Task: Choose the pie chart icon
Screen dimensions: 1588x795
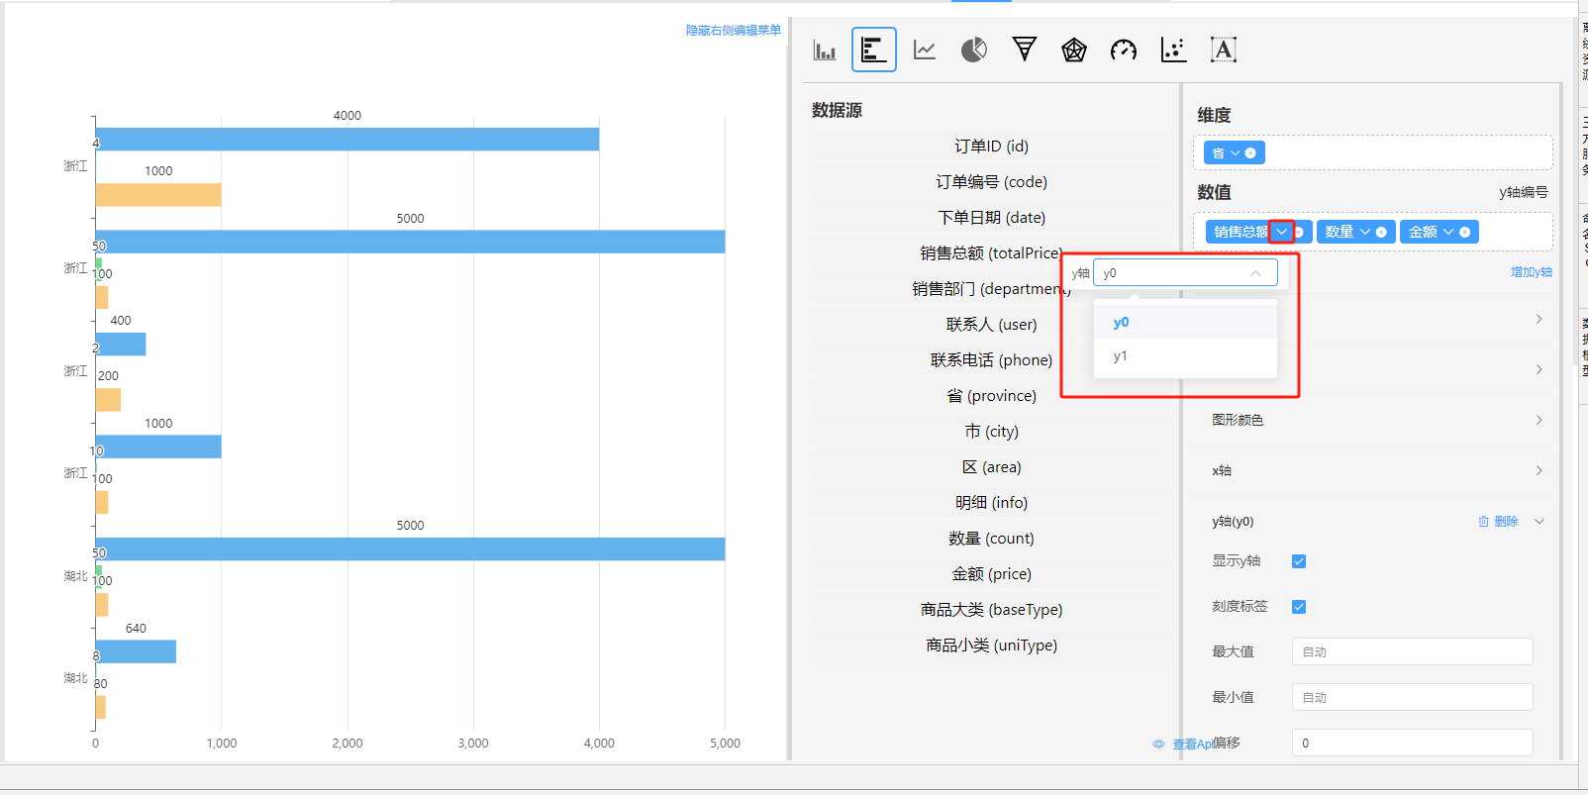Action: (974, 50)
